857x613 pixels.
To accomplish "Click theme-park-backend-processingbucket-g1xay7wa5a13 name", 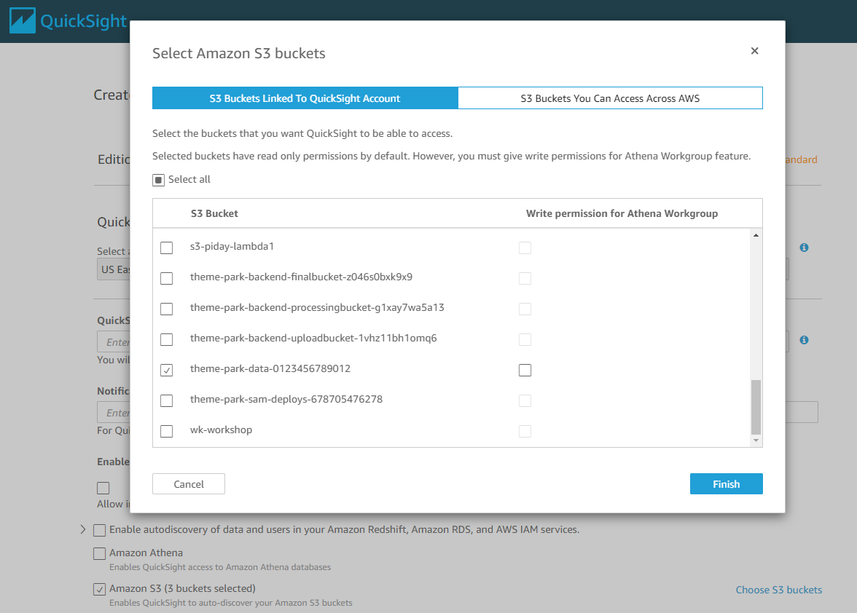I will pos(317,307).
